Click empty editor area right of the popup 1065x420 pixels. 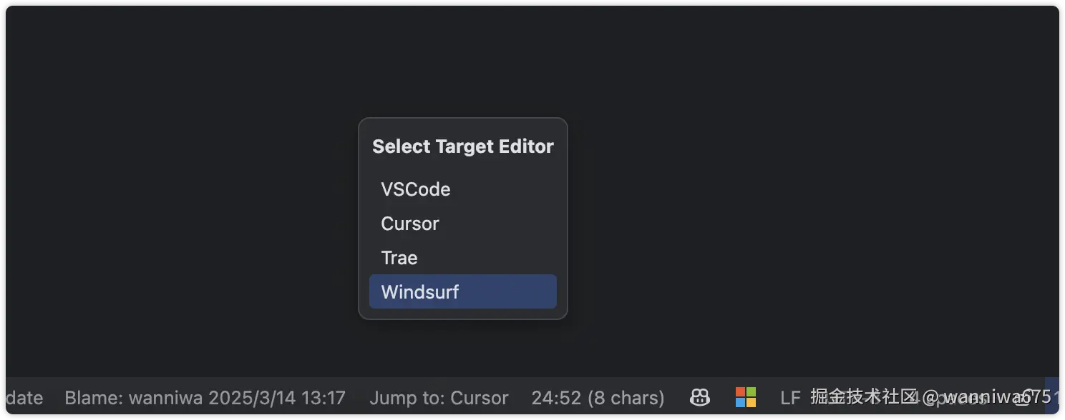pyautogui.click(x=787, y=214)
